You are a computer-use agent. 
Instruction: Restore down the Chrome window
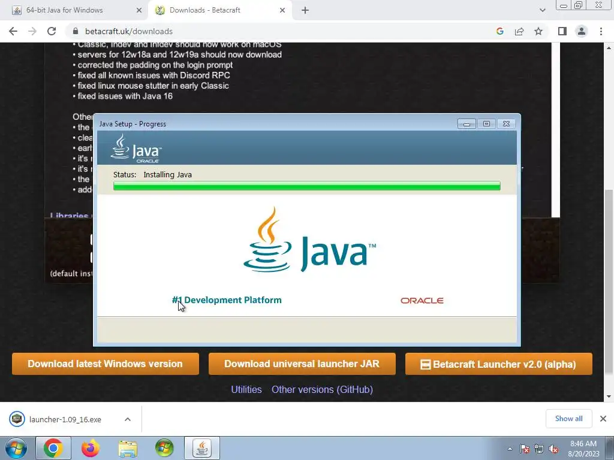pos(579,5)
